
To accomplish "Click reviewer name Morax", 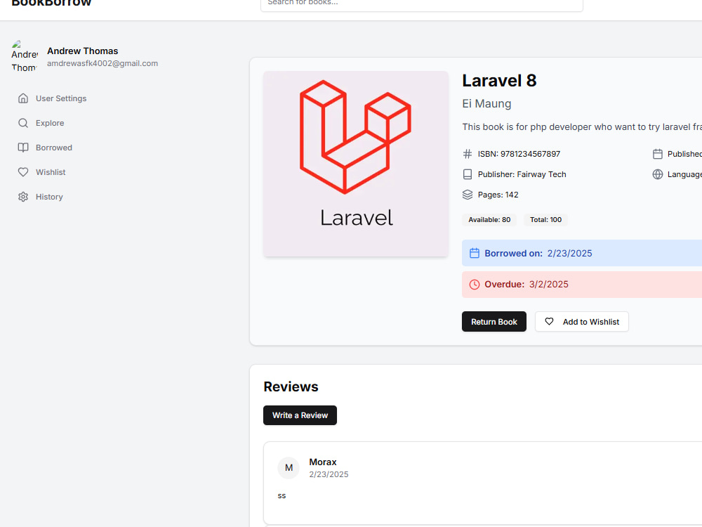I will pyautogui.click(x=323, y=462).
